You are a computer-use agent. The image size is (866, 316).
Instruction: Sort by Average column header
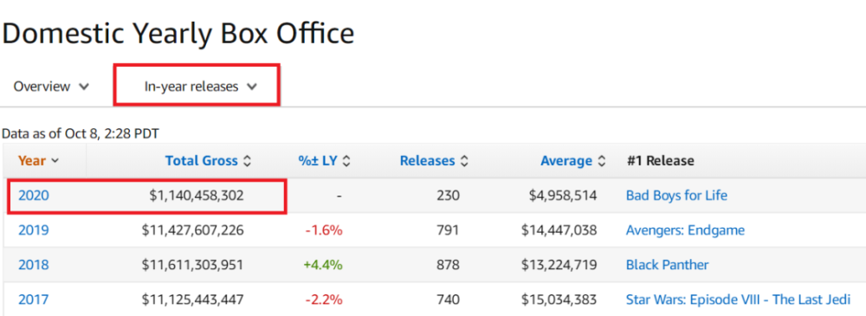[x=573, y=161]
